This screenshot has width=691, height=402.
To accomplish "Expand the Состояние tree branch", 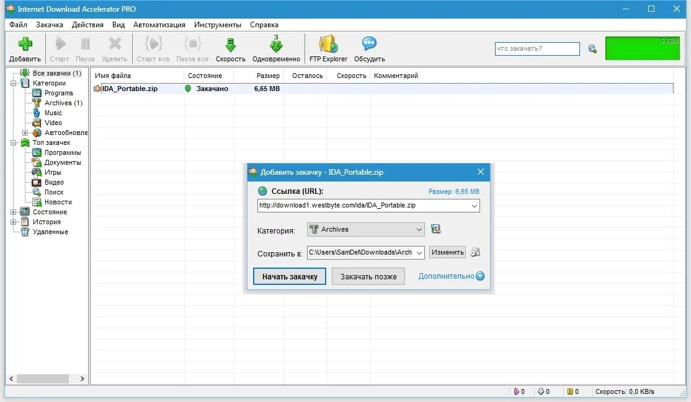I will [14, 211].
